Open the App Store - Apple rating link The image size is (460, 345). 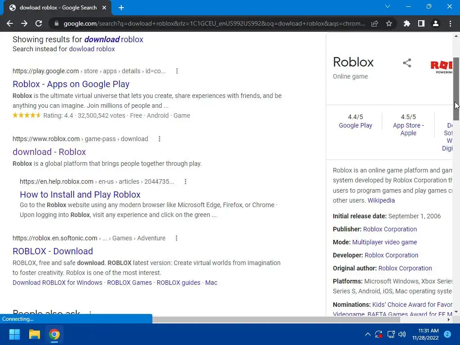point(408,129)
